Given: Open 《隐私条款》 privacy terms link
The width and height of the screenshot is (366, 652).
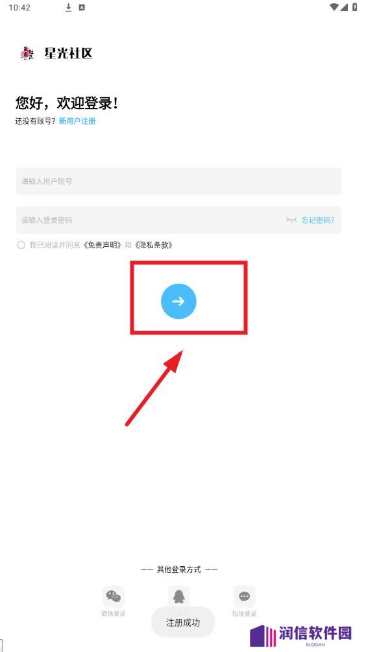Looking at the screenshot, I should click(x=153, y=245).
